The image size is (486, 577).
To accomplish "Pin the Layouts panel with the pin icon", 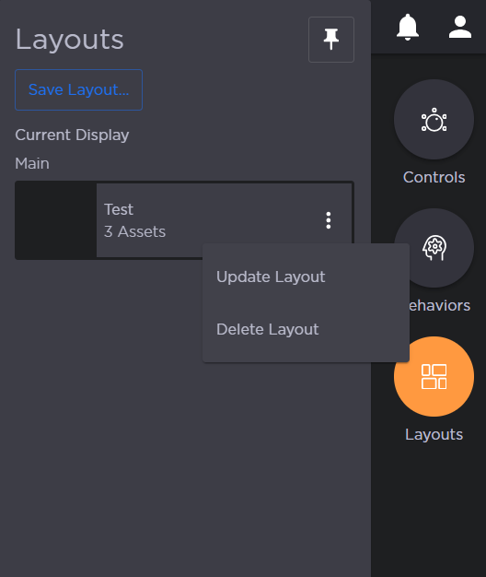I will pyautogui.click(x=331, y=40).
